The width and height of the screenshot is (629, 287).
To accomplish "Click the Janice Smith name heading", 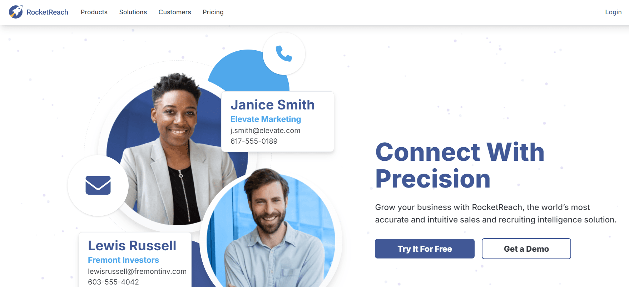I will pyautogui.click(x=273, y=105).
